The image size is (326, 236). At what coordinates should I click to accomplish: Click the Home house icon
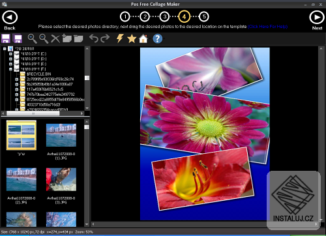[143, 38]
